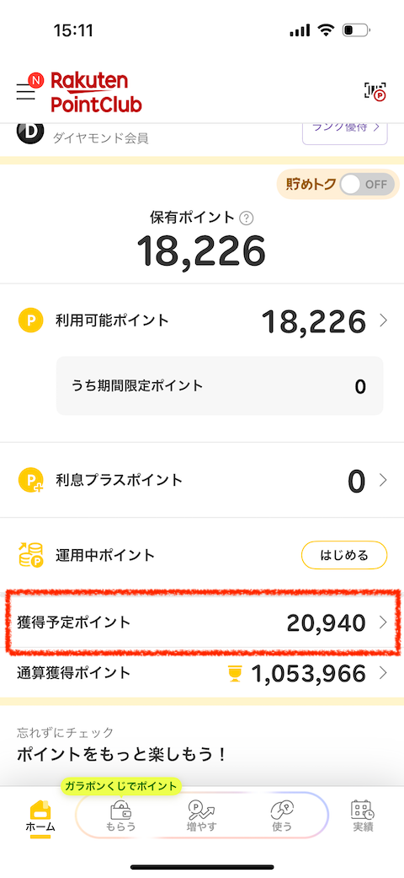Screen dimensions: 404x878
Task: Open 通算獲得ポイント chevron arrow
Action: 383,673
